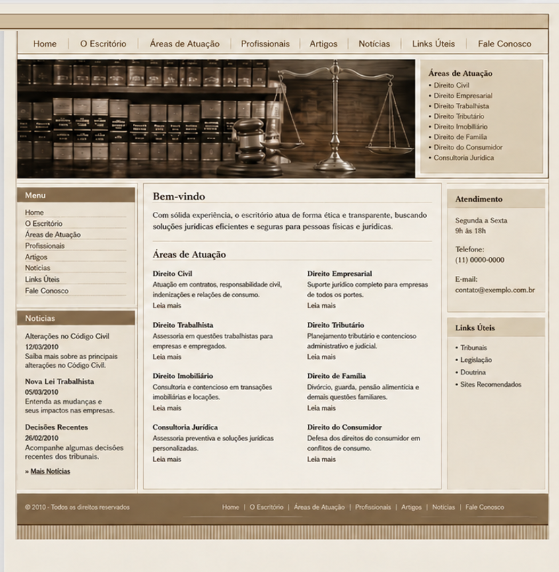Image resolution: width=559 pixels, height=572 pixels.
Task: Open Legislação in the Links Úteis box
Action: point(476,360)
